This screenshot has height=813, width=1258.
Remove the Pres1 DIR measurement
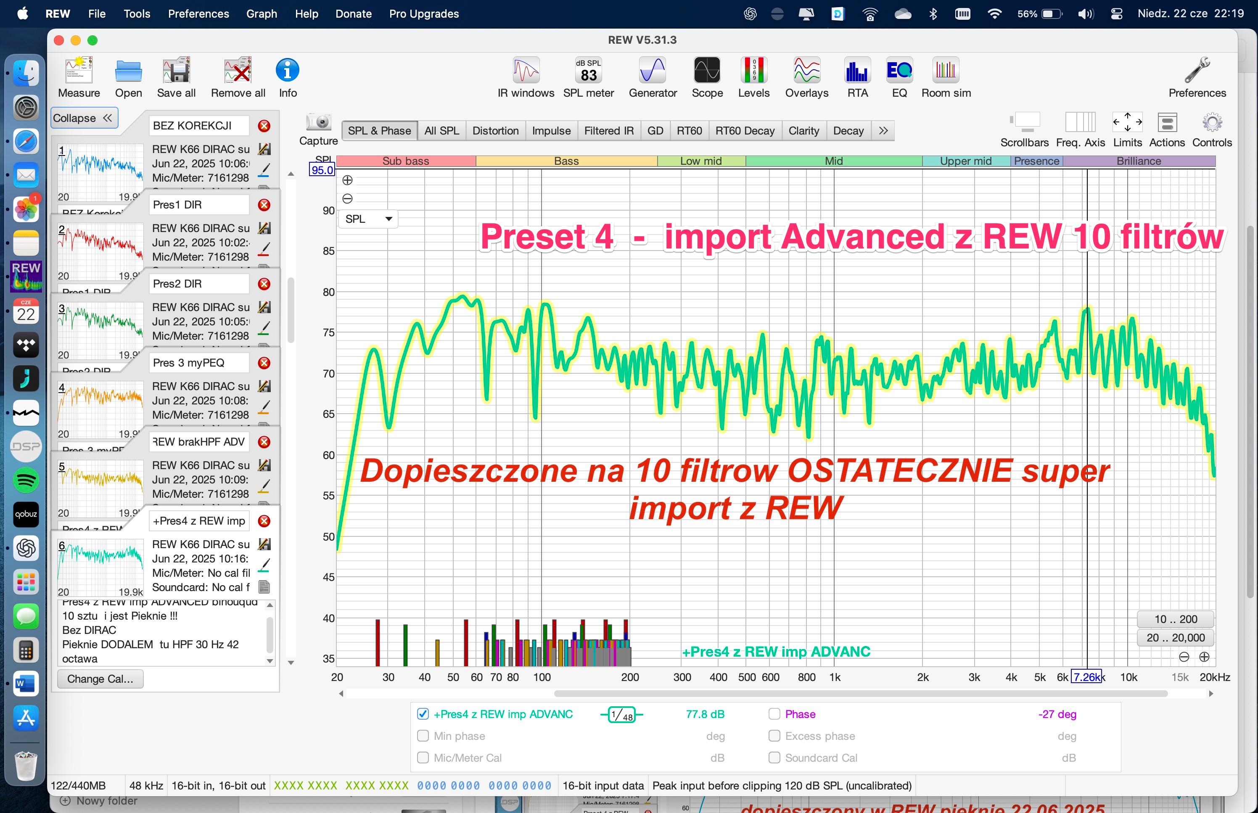click(x=264, y=205)
